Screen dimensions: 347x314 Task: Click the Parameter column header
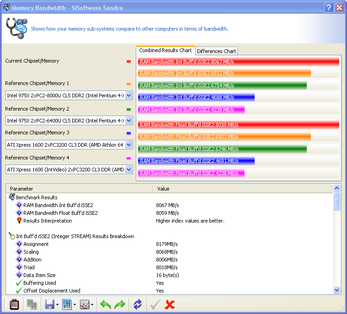(x=80, y=189)
